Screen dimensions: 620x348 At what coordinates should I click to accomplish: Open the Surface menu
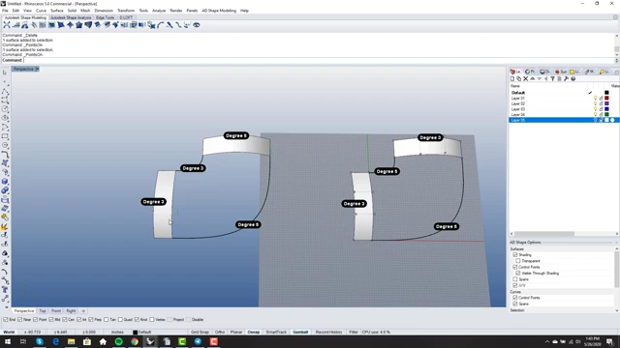point(56,11)
